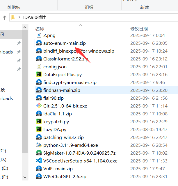Unpin the first pinned quick access item
The width and height of the screenshot is (178, 186).
click(19, 43)
